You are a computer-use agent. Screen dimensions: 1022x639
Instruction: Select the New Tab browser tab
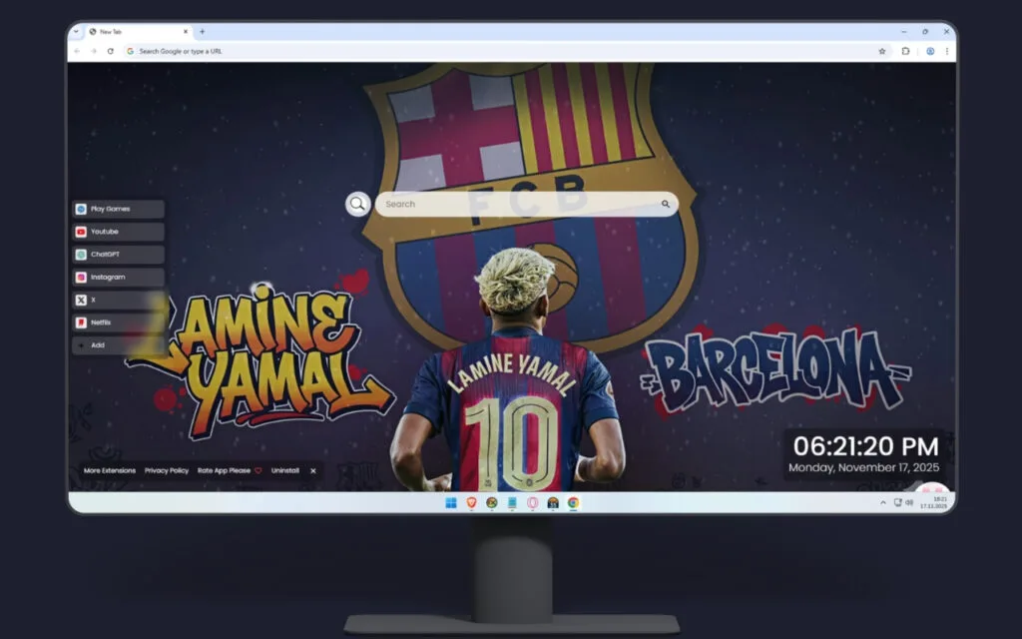coord(138,31)
